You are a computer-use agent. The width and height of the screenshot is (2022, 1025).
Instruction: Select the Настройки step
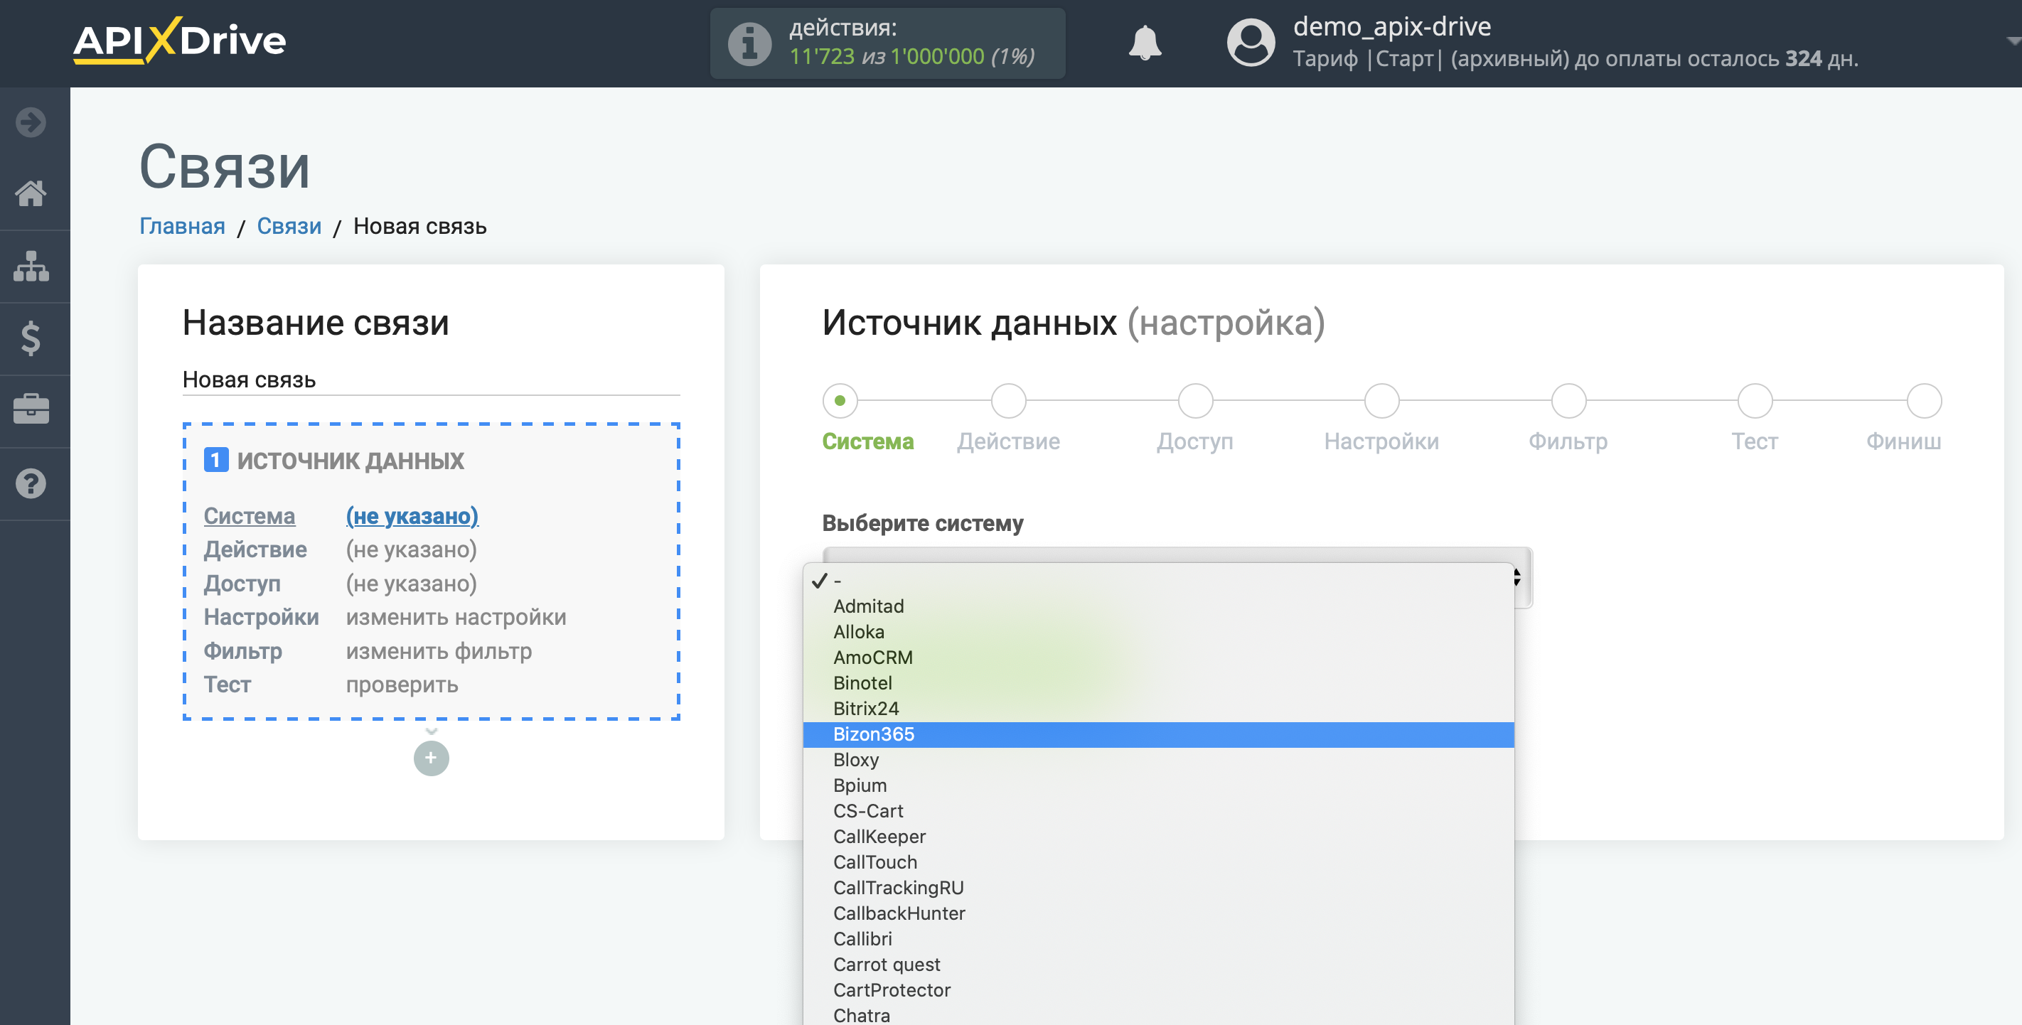tap(1381, 400)
